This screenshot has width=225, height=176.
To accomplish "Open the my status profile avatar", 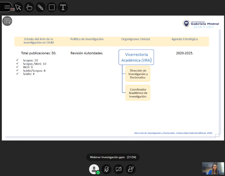I will (x=94, y=169).
